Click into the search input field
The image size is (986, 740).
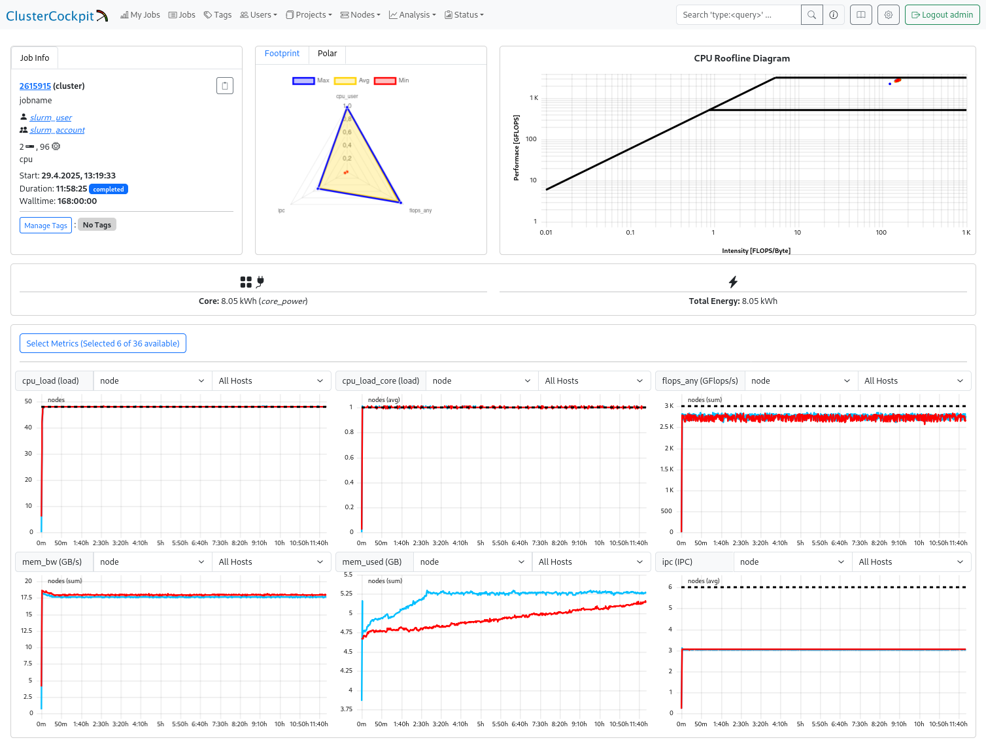(x=738, y=15)
